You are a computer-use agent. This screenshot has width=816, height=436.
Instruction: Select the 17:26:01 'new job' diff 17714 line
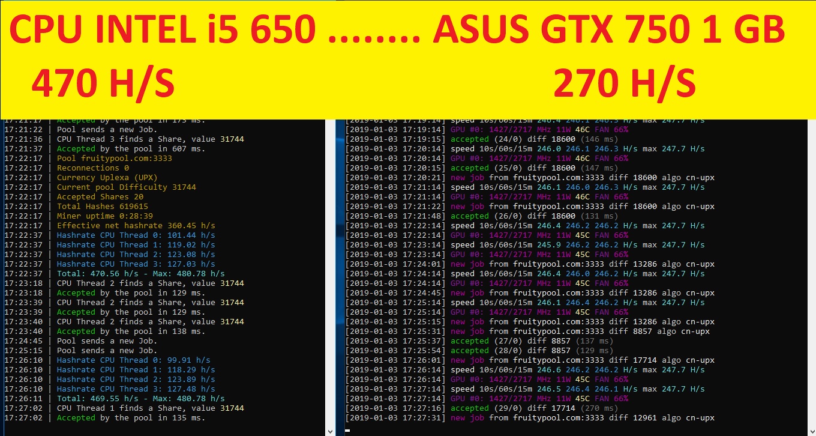530,360
